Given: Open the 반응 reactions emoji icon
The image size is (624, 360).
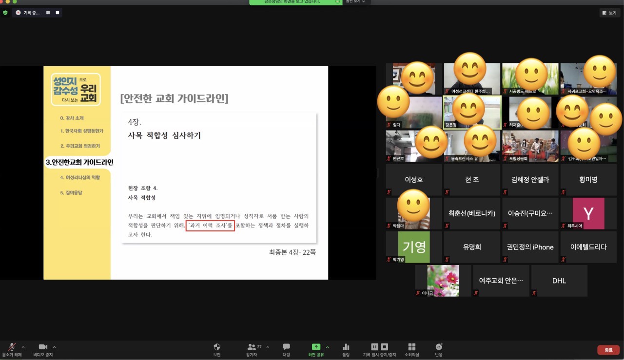Looking at the screenshot, I should coord(439,347).
